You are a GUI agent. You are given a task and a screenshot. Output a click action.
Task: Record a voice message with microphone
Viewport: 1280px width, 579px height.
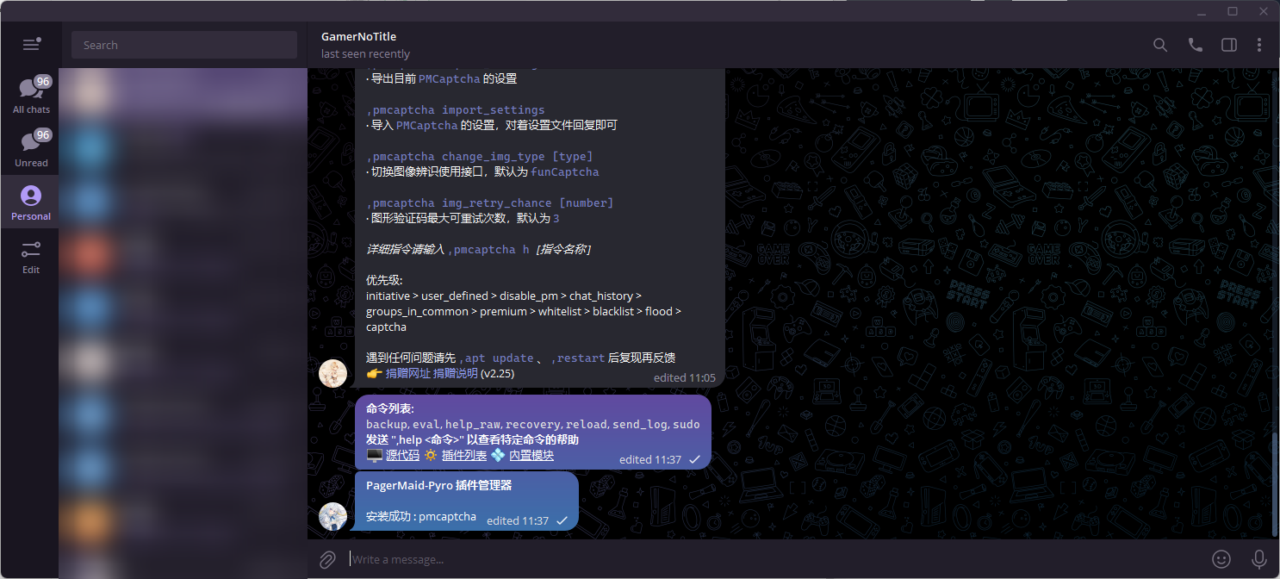point(1258,559)
